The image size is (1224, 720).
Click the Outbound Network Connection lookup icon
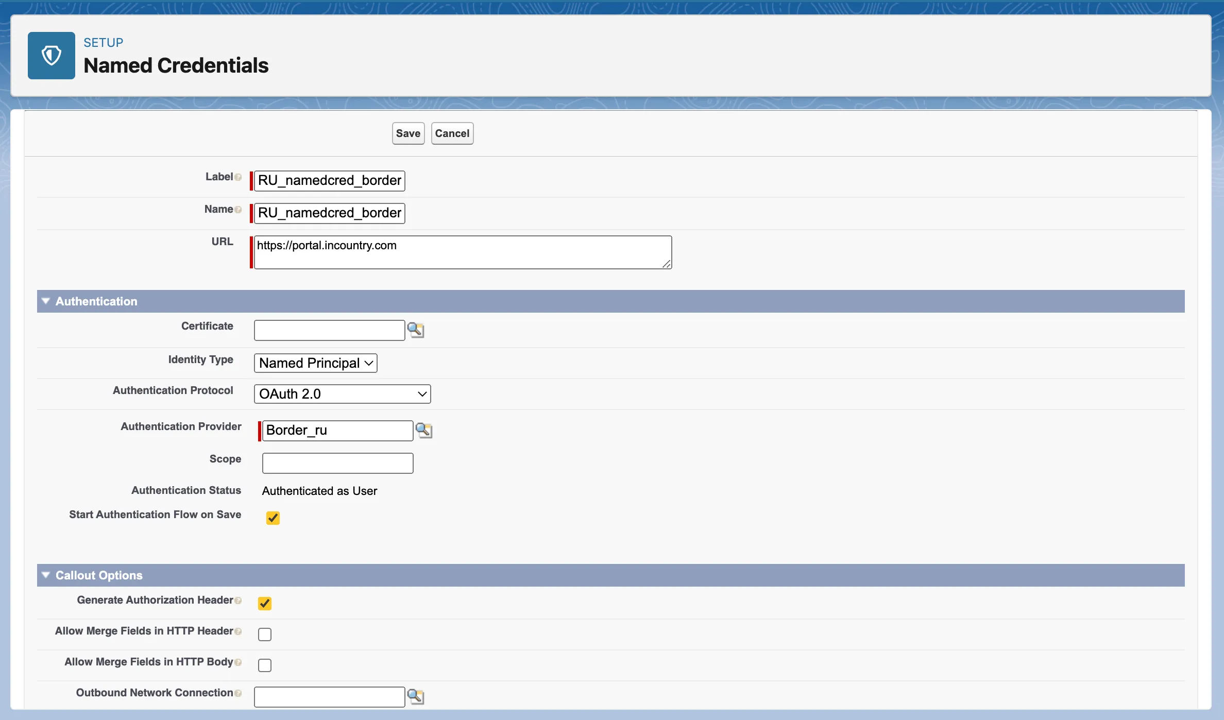coord(415,696)
